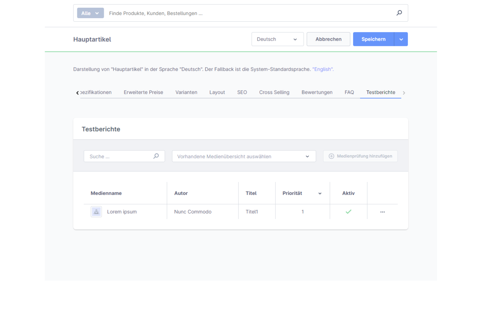The image size is (482, 328).
Task: Switch to the Varianten tab
Action: (186, 92)
